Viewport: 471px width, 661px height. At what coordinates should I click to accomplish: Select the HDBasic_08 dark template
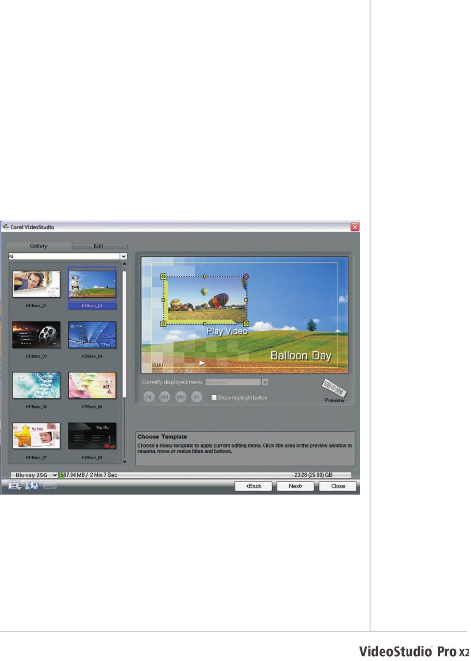[92, 436]
